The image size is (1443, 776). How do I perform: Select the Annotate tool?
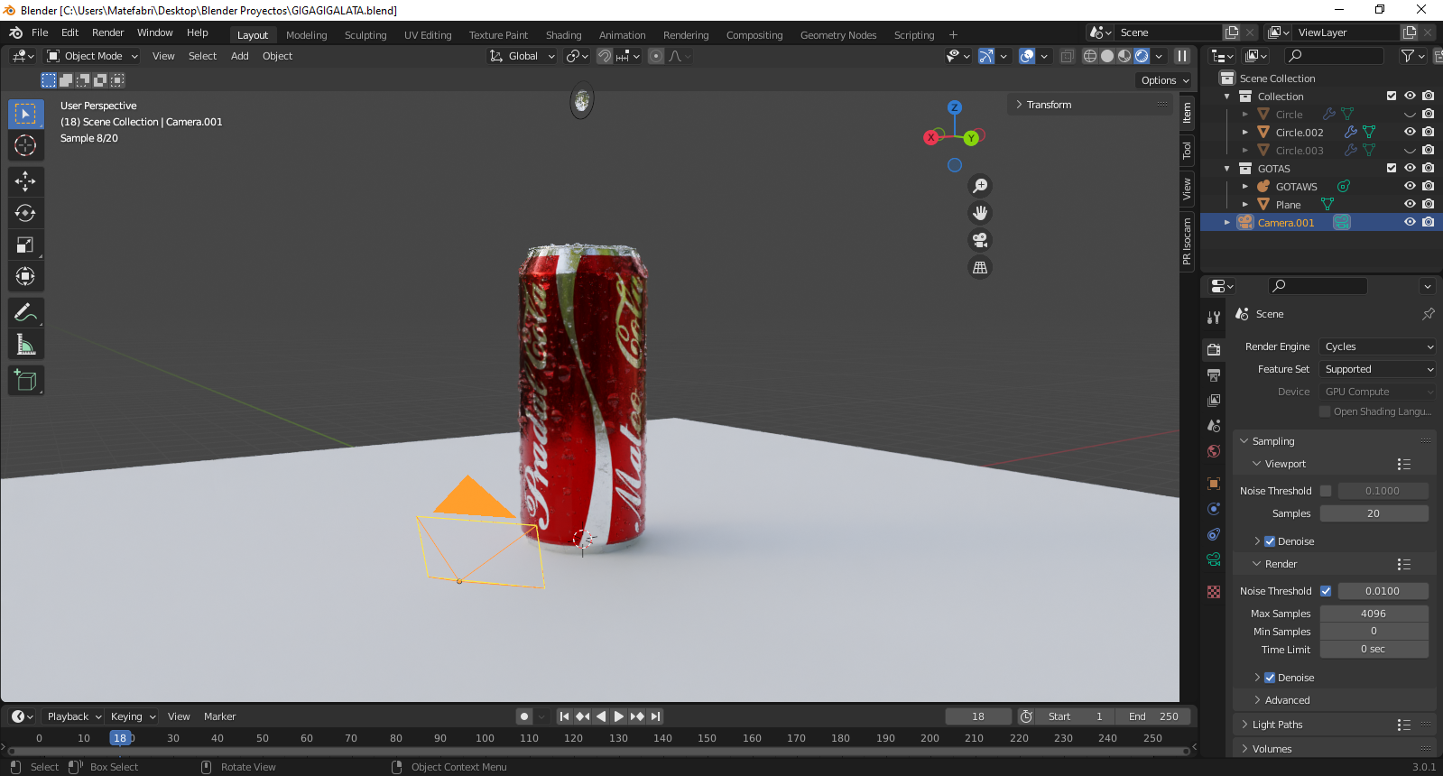25,312
